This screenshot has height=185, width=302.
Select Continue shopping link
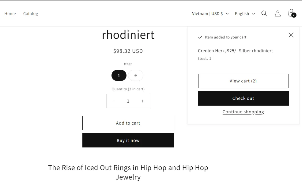coord(243,112)
